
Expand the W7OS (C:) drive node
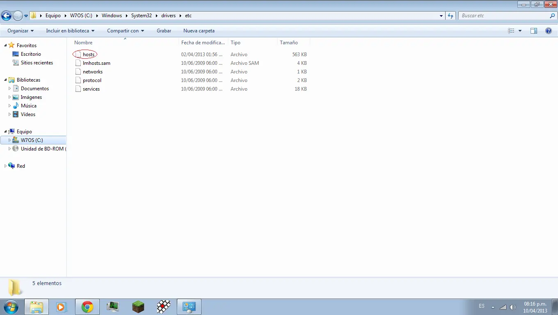coord(10,140)
